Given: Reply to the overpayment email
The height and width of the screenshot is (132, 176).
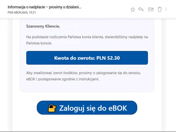Looking at the screenshot, I should click(x=141, y=9).
